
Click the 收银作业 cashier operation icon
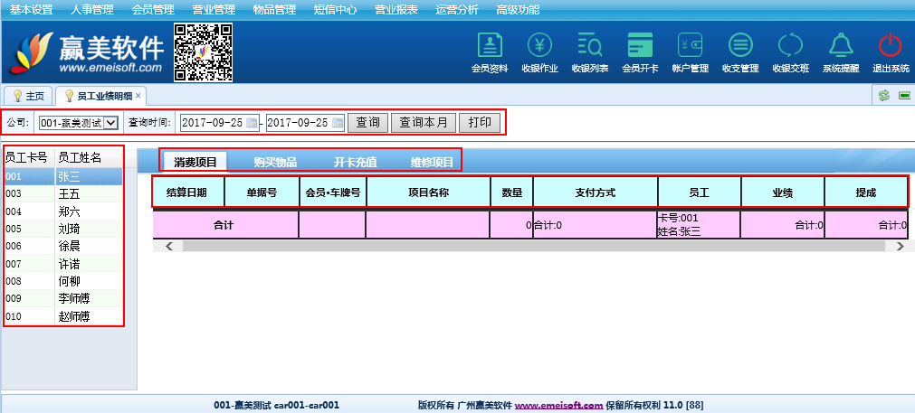click(x=539, y=45)
